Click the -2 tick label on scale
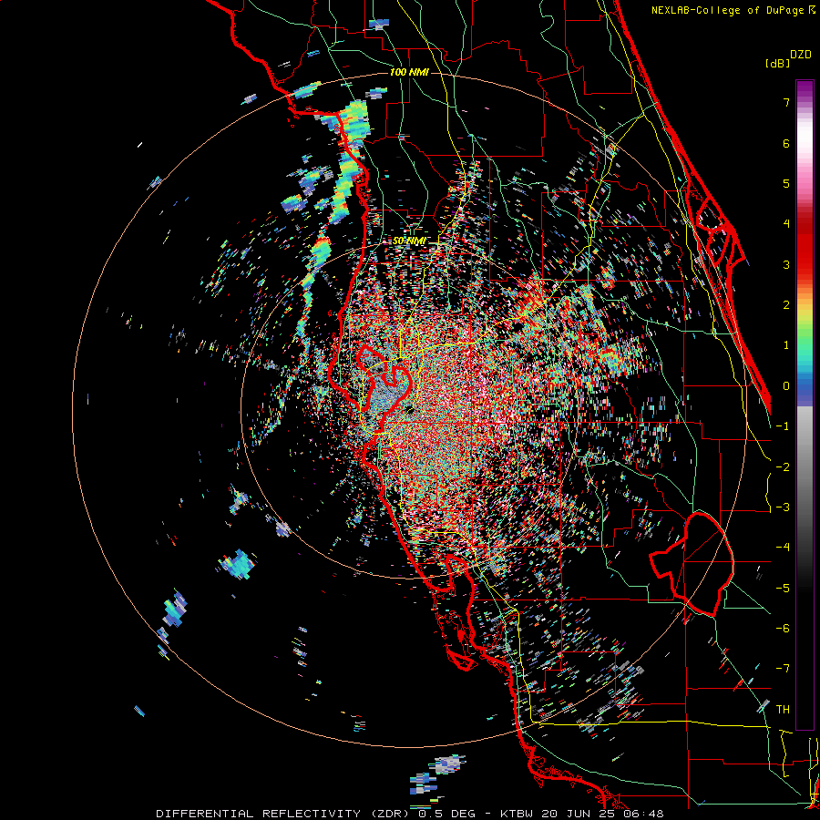 click(783, 467)
